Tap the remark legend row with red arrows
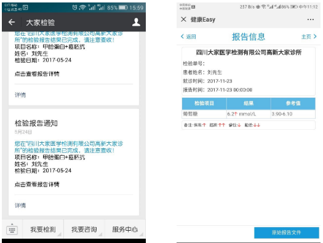The height and width of the screenshot is (243, 323). coord(249,125)
